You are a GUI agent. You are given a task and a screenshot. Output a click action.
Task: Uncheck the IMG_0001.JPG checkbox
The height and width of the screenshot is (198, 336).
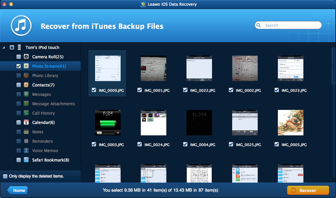[139, 90]
